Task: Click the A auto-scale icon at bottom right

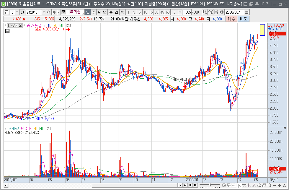Action: click(284, 185)
